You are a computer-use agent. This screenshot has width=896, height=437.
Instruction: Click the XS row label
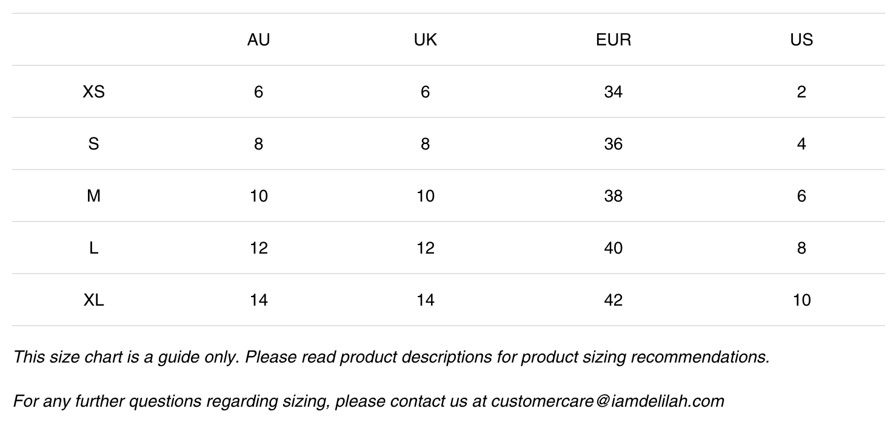[93, 92]
